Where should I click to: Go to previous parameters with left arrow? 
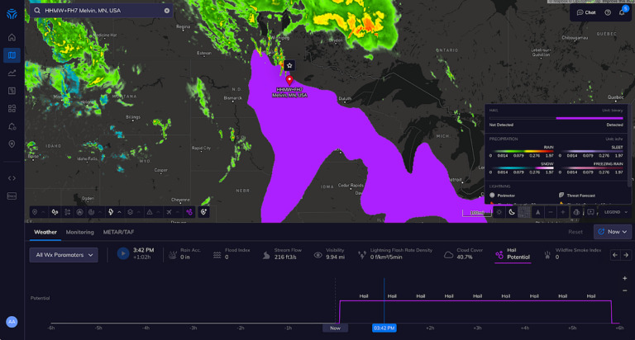pyautogui.click(x=615, y=255)
